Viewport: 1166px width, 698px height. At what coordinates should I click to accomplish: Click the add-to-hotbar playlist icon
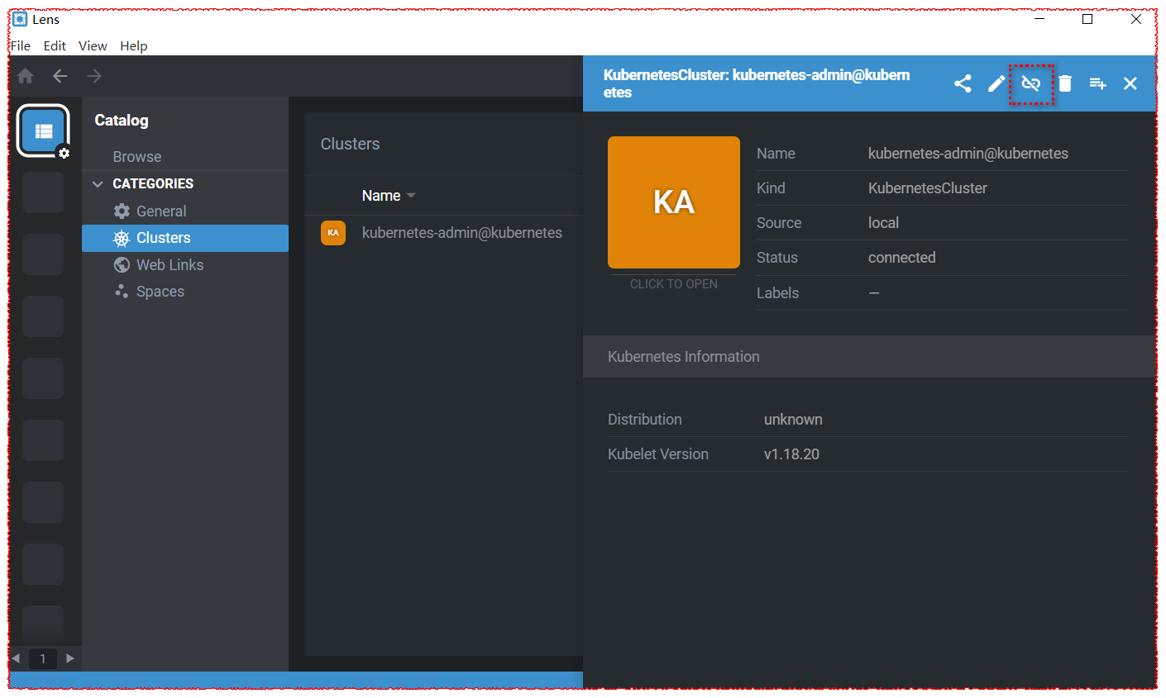[1097, 83]
